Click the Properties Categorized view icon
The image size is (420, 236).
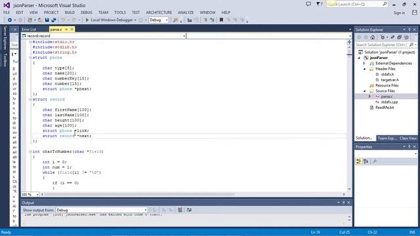(x=359, y=161)
